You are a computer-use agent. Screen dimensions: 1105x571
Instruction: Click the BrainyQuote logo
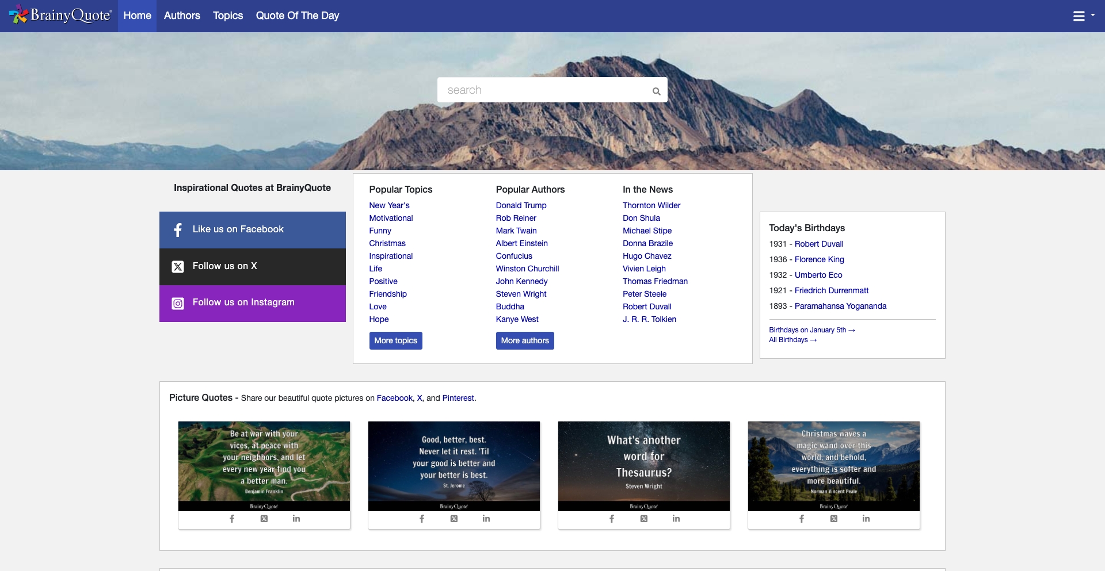tap(60, 15)
